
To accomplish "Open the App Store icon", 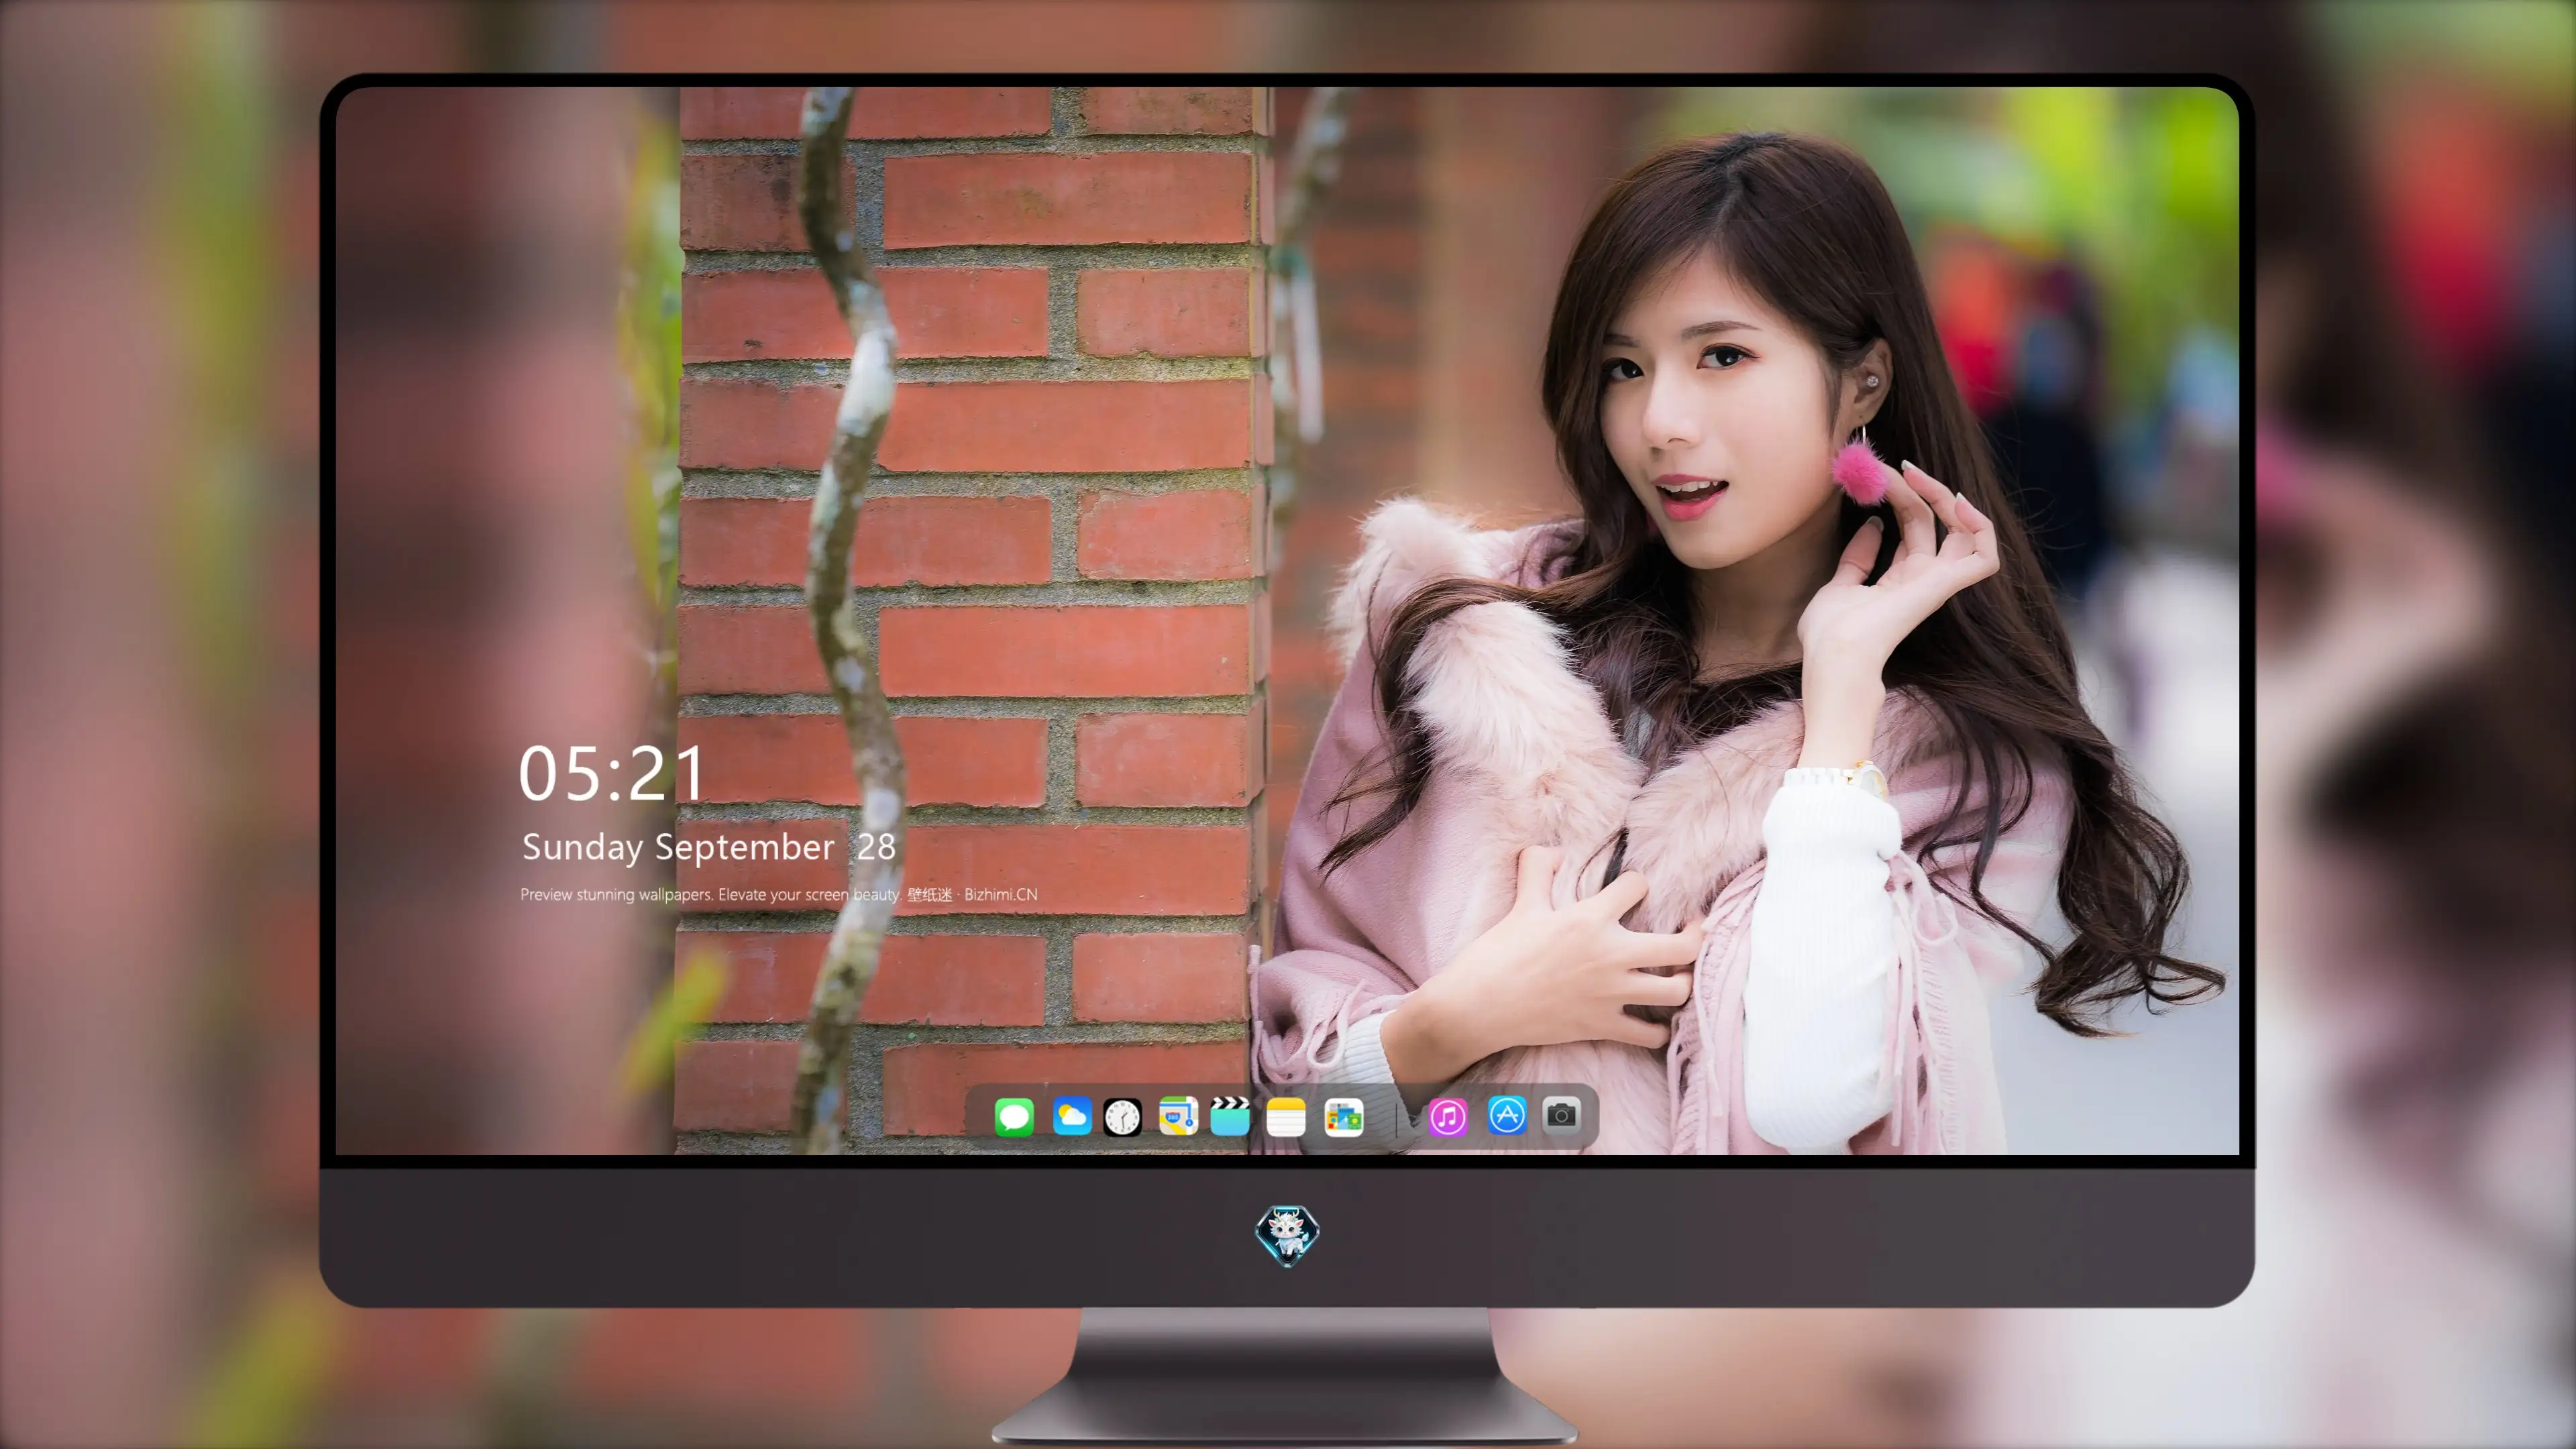I will 1507,1115.
